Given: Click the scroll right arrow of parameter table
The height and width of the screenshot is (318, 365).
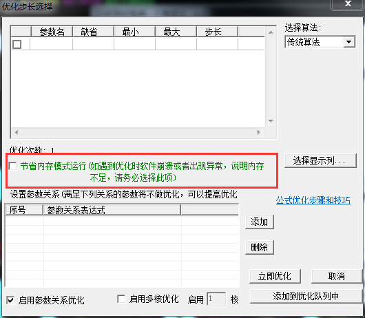Looking at the screenshot, I should tap(259, 132).
